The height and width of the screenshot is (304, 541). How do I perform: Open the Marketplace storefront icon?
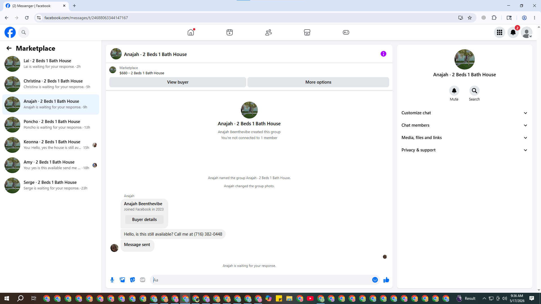coord(307,32)
